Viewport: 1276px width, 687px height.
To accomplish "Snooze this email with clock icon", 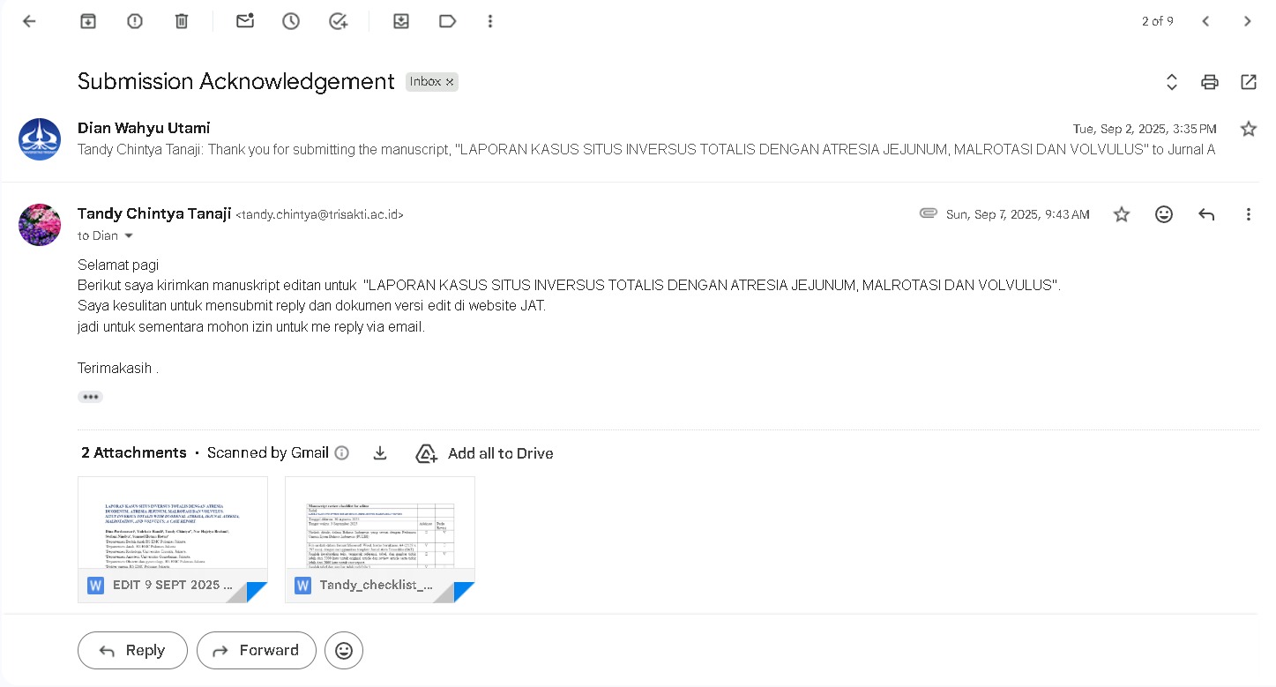I will coord(291,21).
